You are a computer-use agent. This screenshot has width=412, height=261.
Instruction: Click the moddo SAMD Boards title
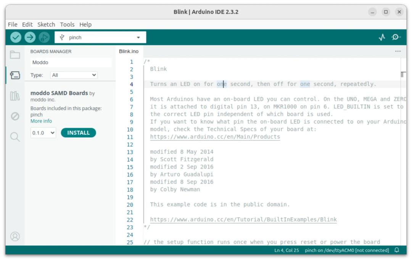coord(59,93)
